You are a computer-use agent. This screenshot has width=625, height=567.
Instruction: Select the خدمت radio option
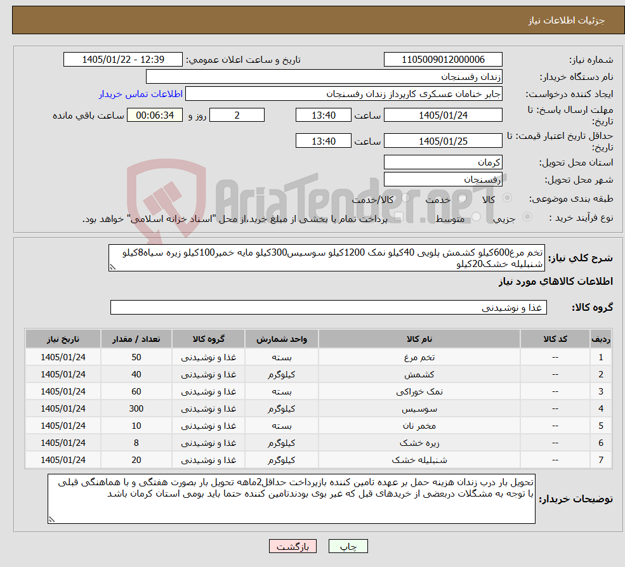click(x=463, y=198)
